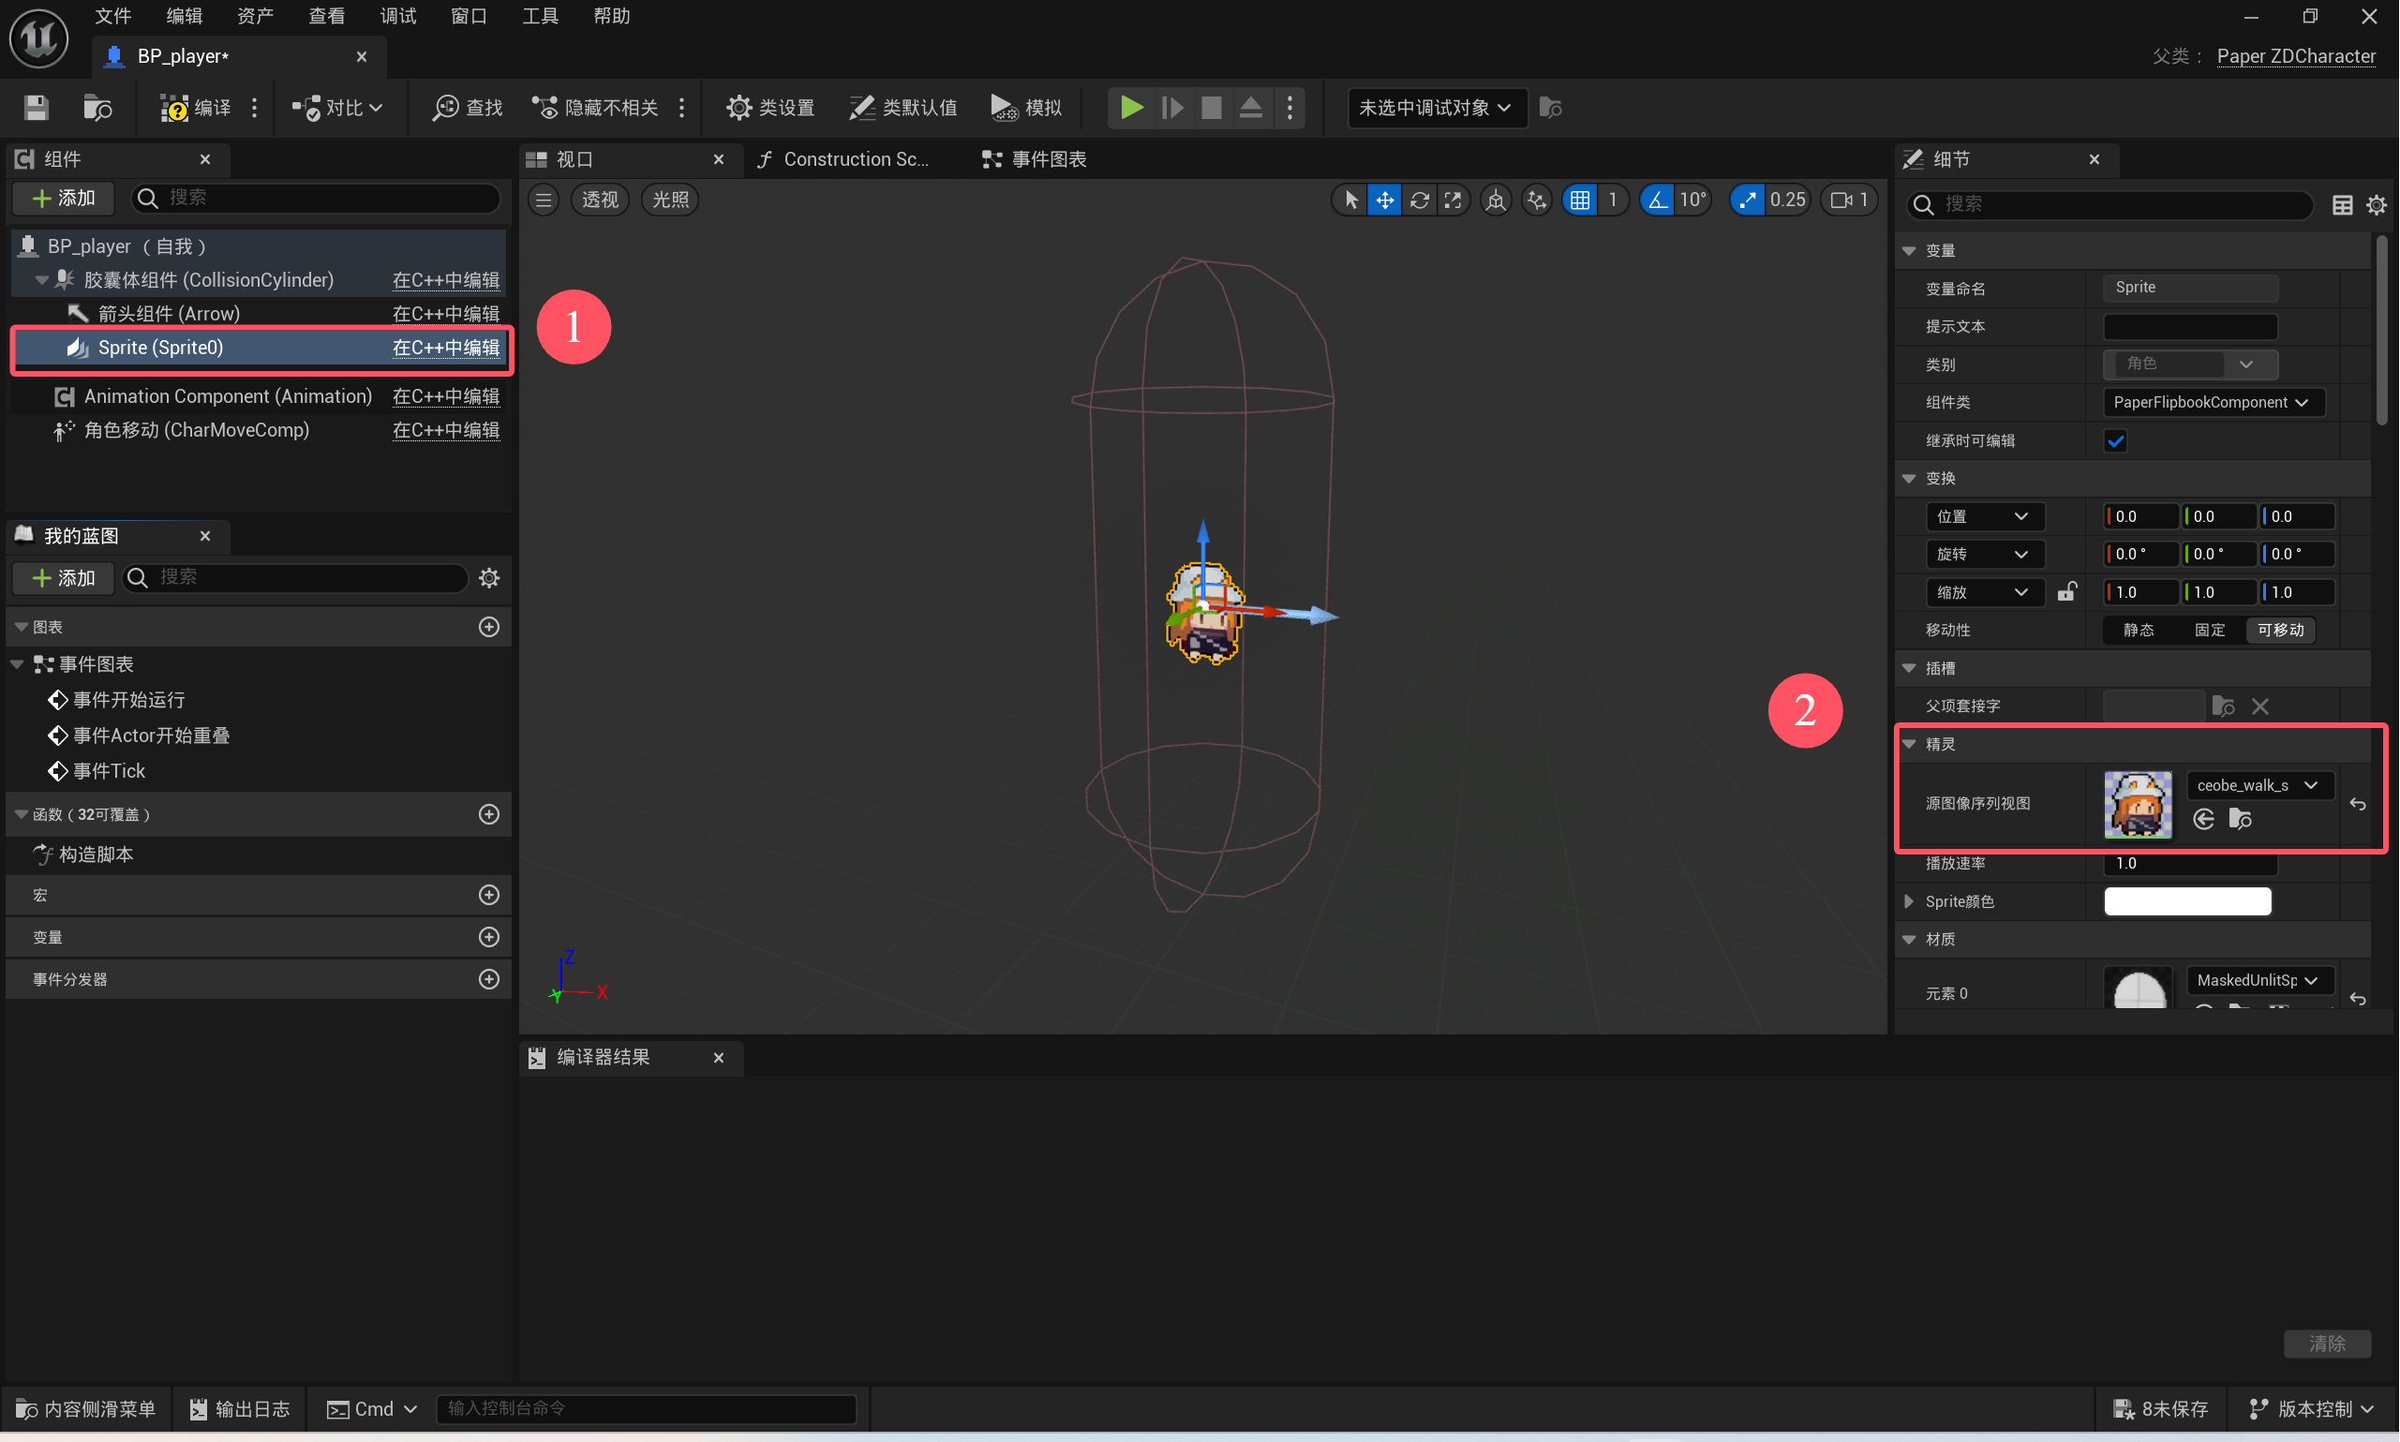Collapse the CollisionCylinder component tree
Screen dimensions: 2400x1442
42,281
